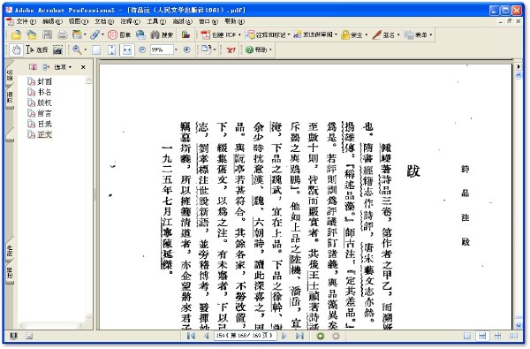The height and width of the screenshot is (349, 530).
Task: Expand the Rotate view dropdown arrow
Action: pyautogui.click(x=215, y=50)
